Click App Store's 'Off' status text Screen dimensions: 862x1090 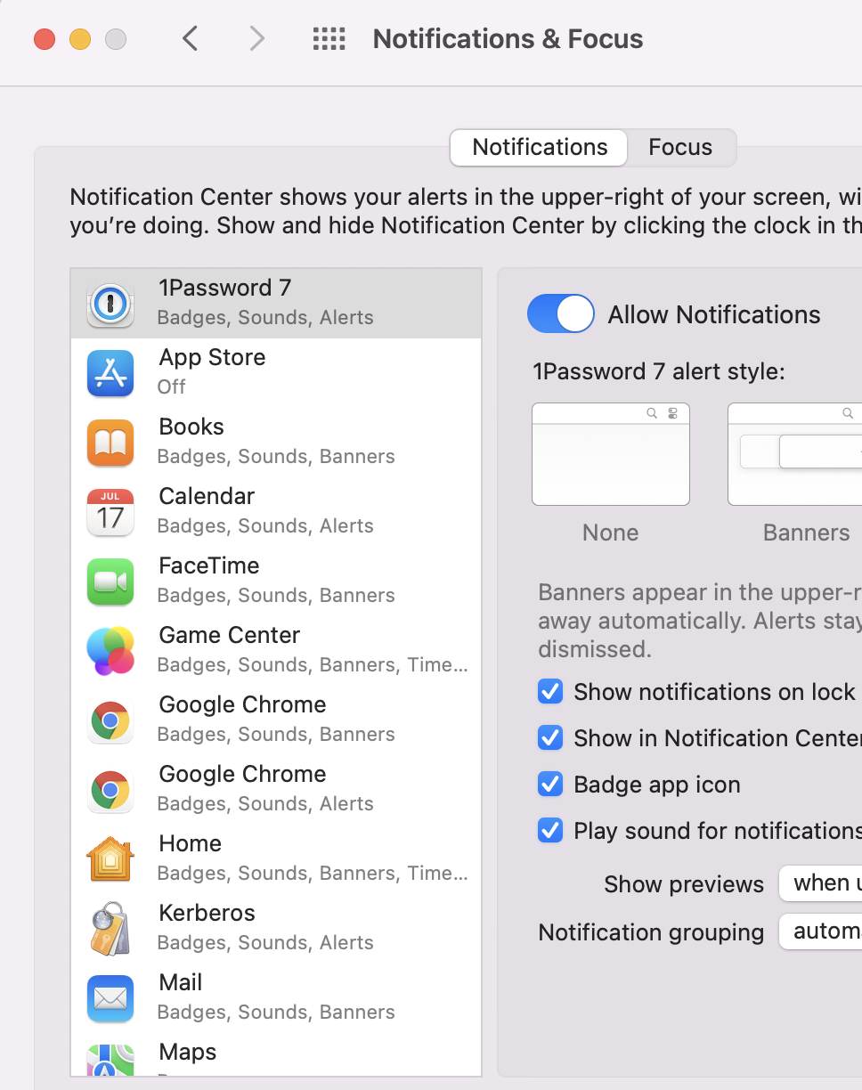click(172, 387)
